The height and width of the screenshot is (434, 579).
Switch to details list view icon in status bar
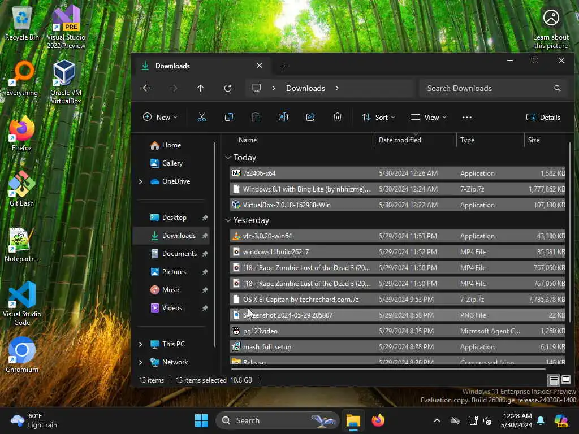click(554, 380)
